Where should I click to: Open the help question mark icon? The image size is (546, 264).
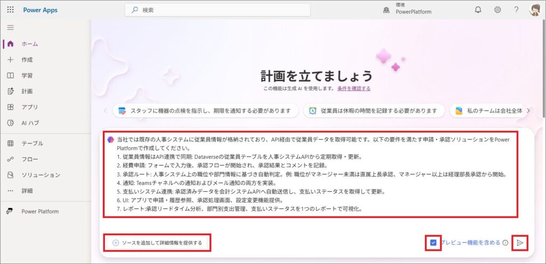click(x=516, y=10)
